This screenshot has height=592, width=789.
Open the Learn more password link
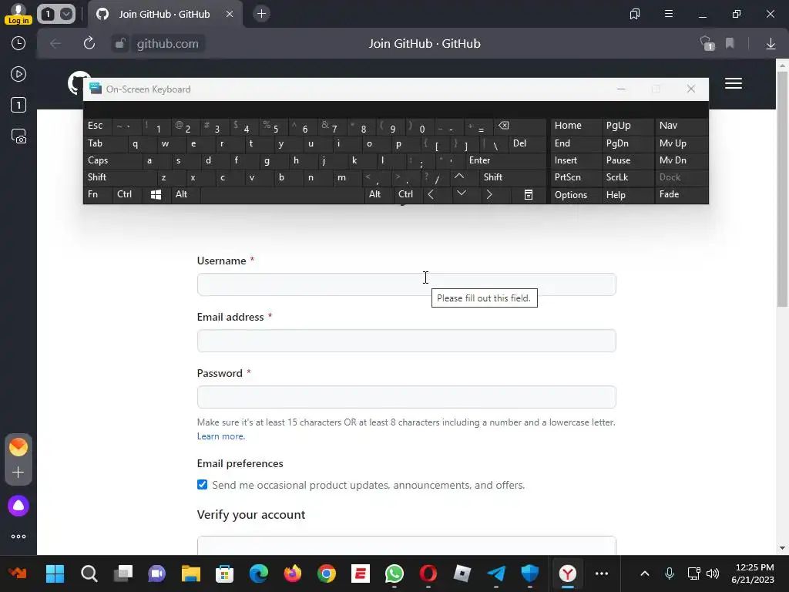pyautogui.click(x=221, y=436)
